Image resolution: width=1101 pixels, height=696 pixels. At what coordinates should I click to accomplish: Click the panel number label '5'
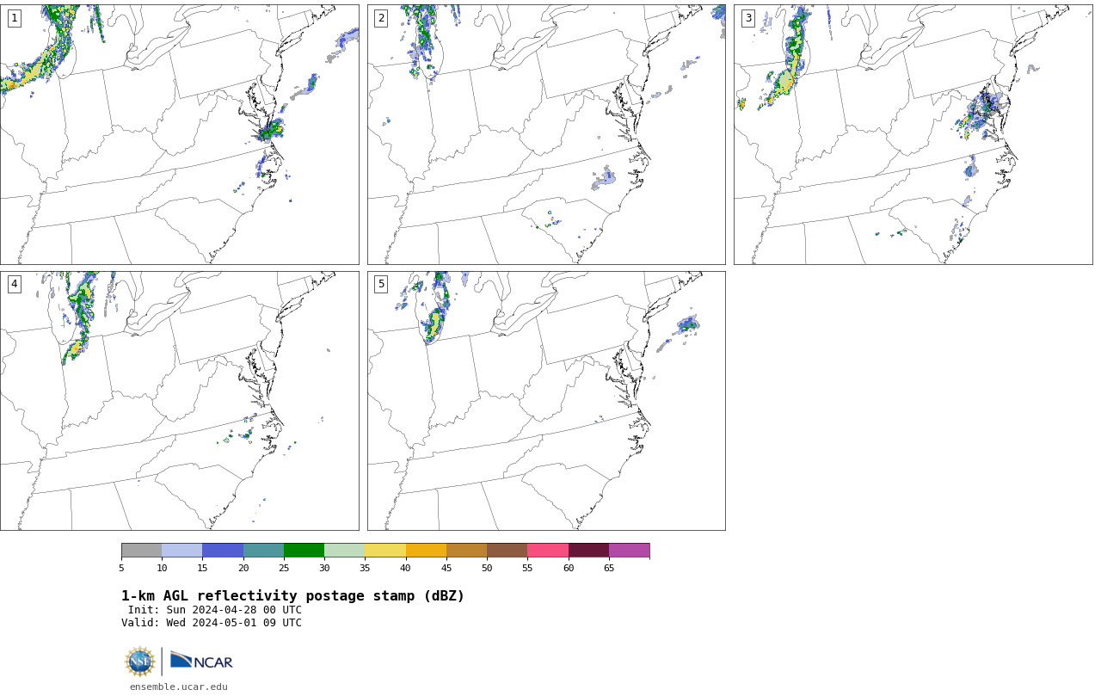381,284
